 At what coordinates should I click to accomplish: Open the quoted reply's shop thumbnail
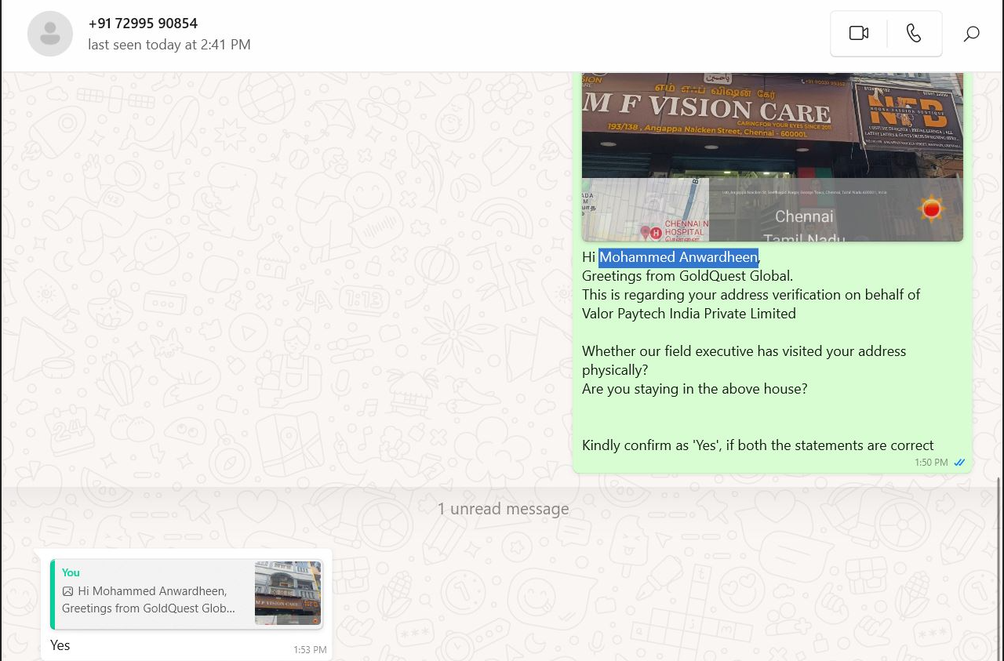coord(288,593)
